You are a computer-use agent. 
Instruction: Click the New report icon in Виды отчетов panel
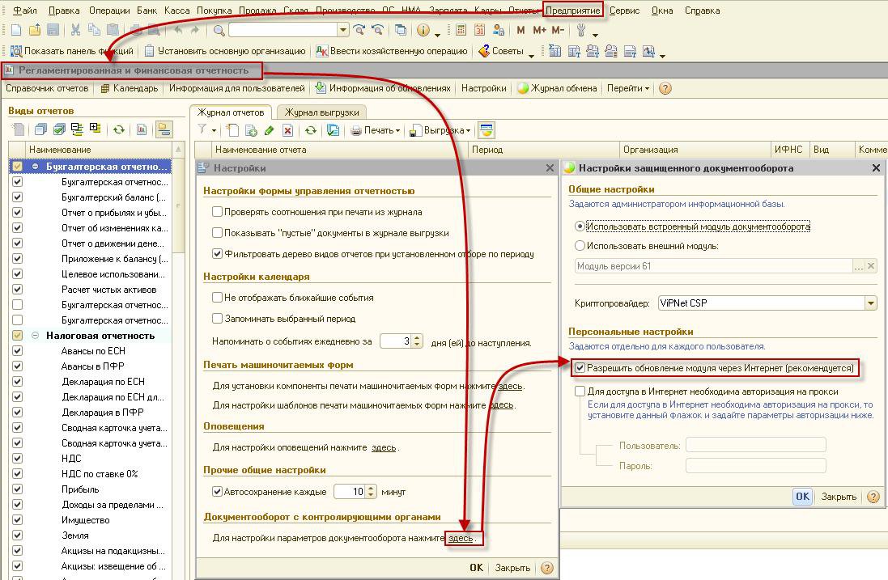click(18, 129)
